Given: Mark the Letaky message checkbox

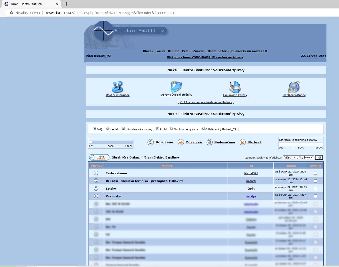Looking at the screenshot, I should (x=316, y=189).
